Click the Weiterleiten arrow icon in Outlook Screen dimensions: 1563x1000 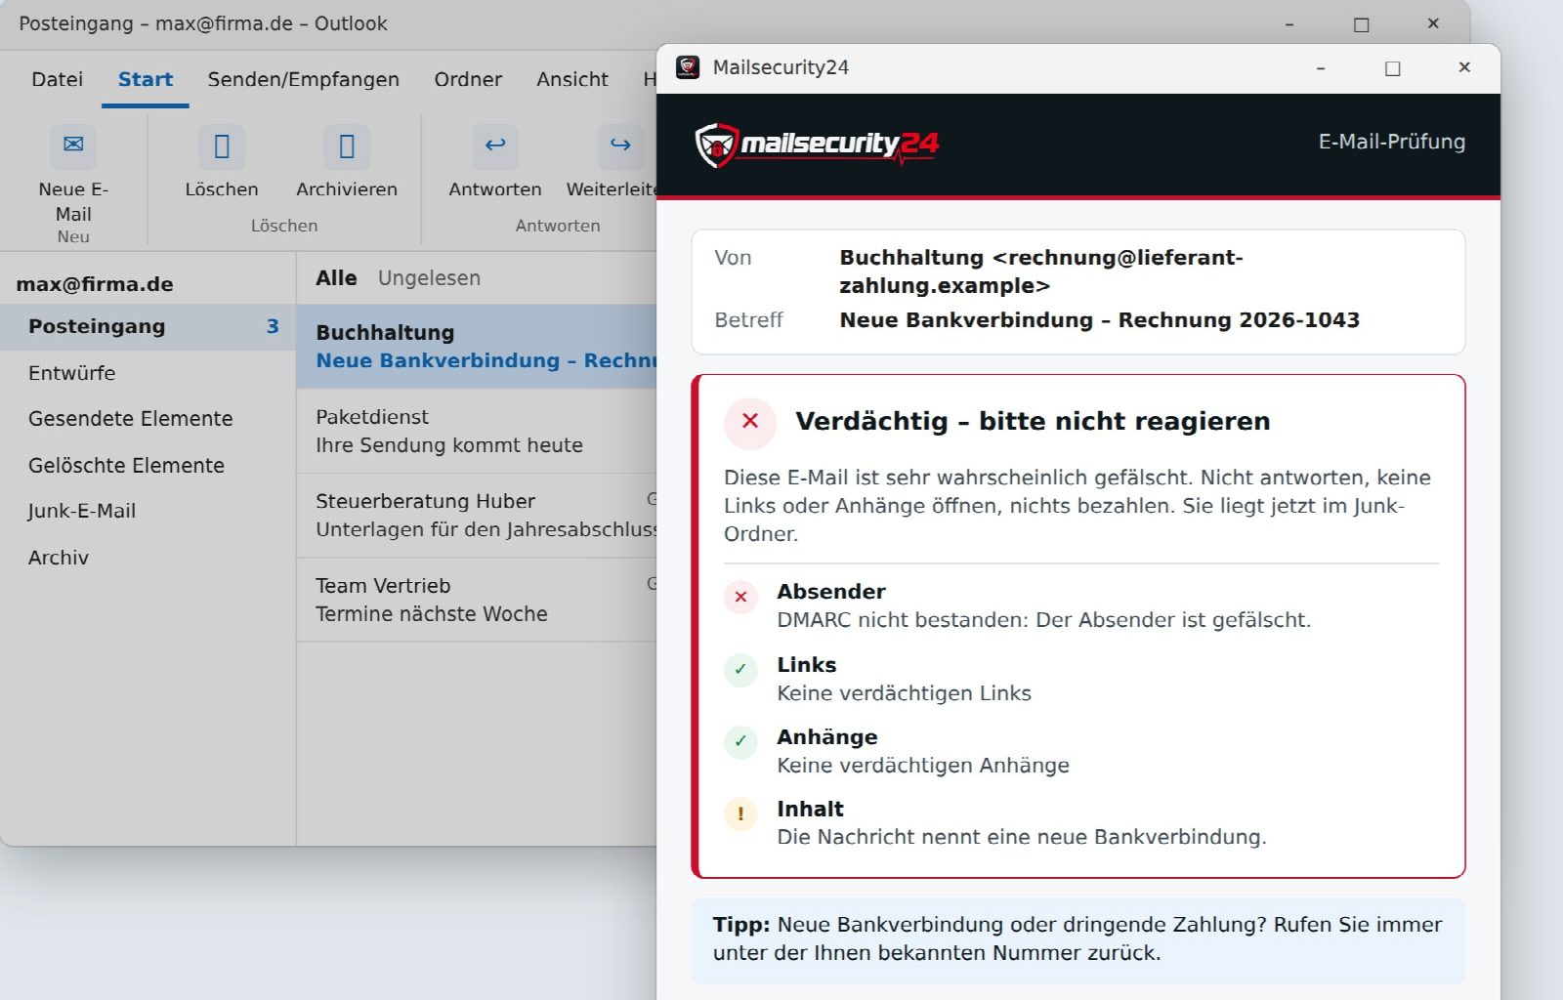click(620, 145)
